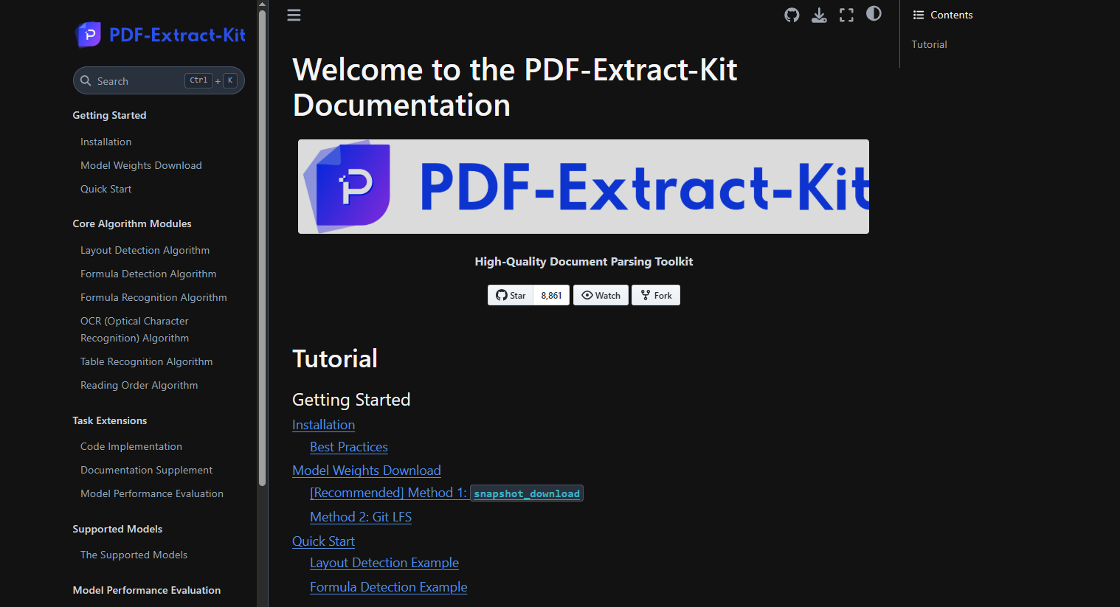Jump to Tutorial in Contents panel
The image size is (1120, 607).
click(929, 44)
